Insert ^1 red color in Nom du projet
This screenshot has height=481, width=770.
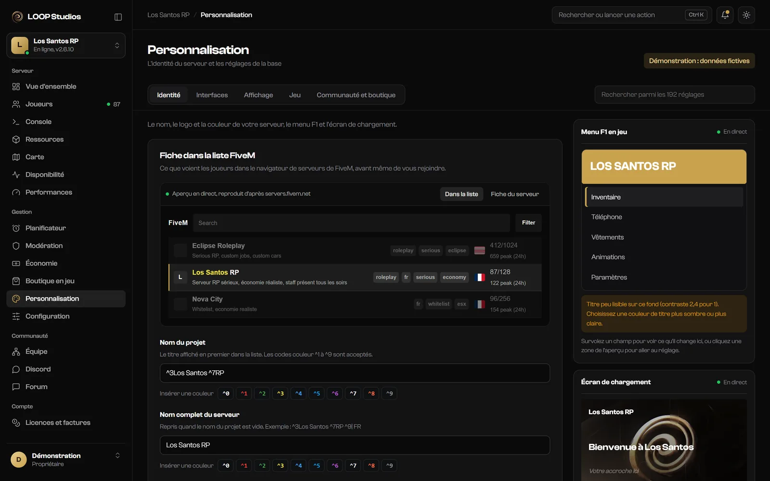244,393
